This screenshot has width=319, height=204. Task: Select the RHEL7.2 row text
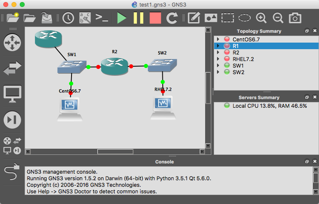click(243, 59)
